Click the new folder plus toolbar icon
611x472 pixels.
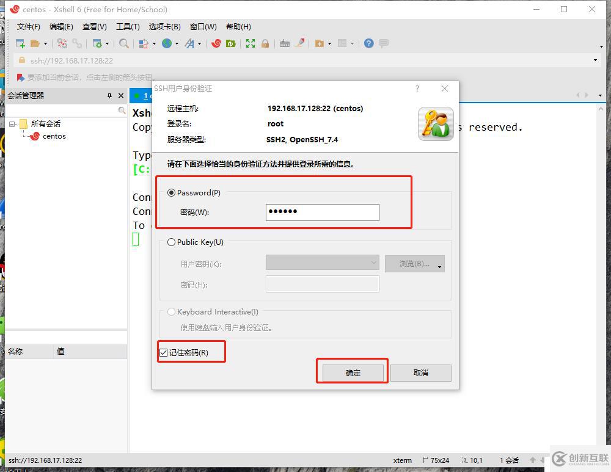tap(320, 43)
